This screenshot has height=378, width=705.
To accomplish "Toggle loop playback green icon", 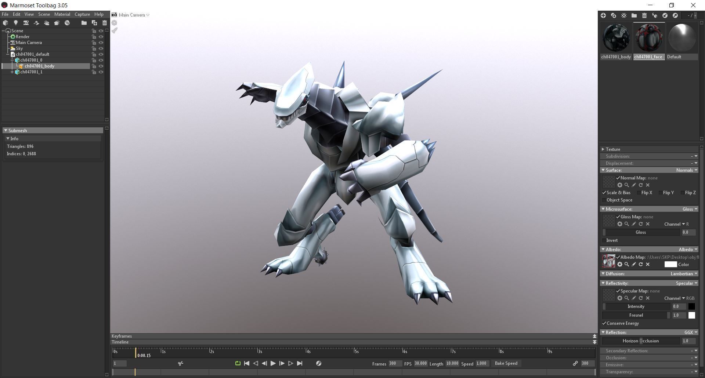I will click(238, 363).
